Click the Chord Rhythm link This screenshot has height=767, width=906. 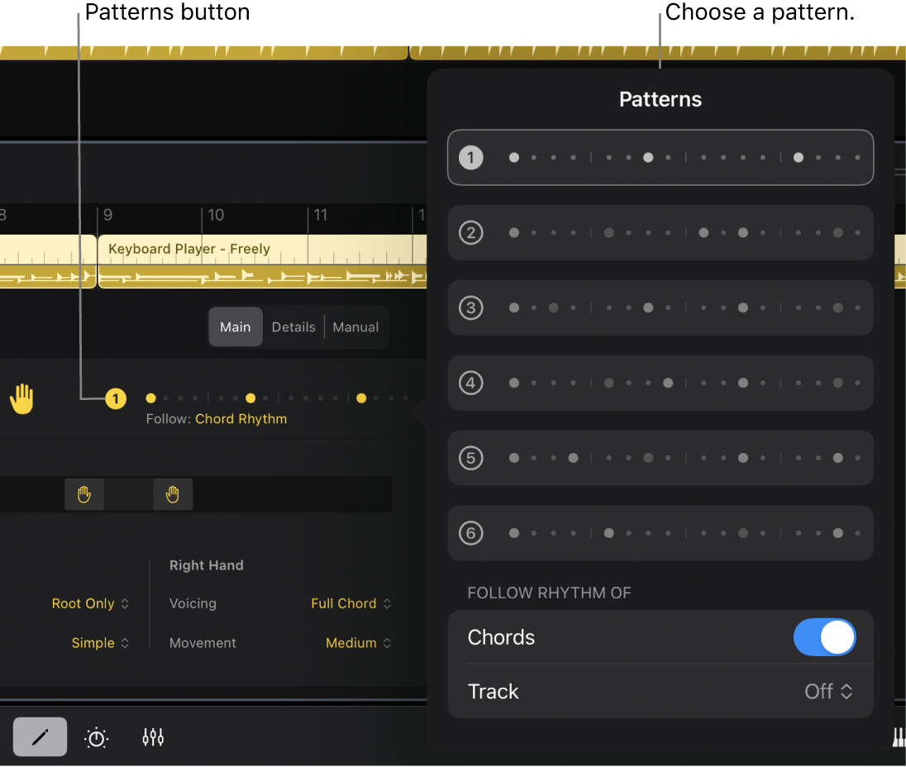click(241, 419)
